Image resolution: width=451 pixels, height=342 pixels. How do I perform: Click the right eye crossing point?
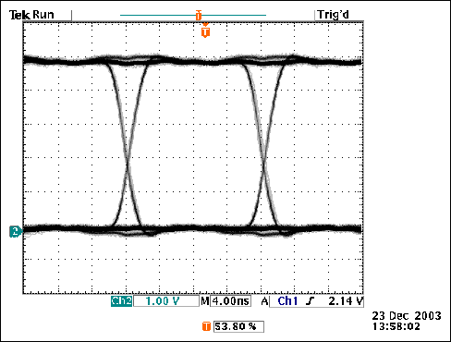point(264,161)
